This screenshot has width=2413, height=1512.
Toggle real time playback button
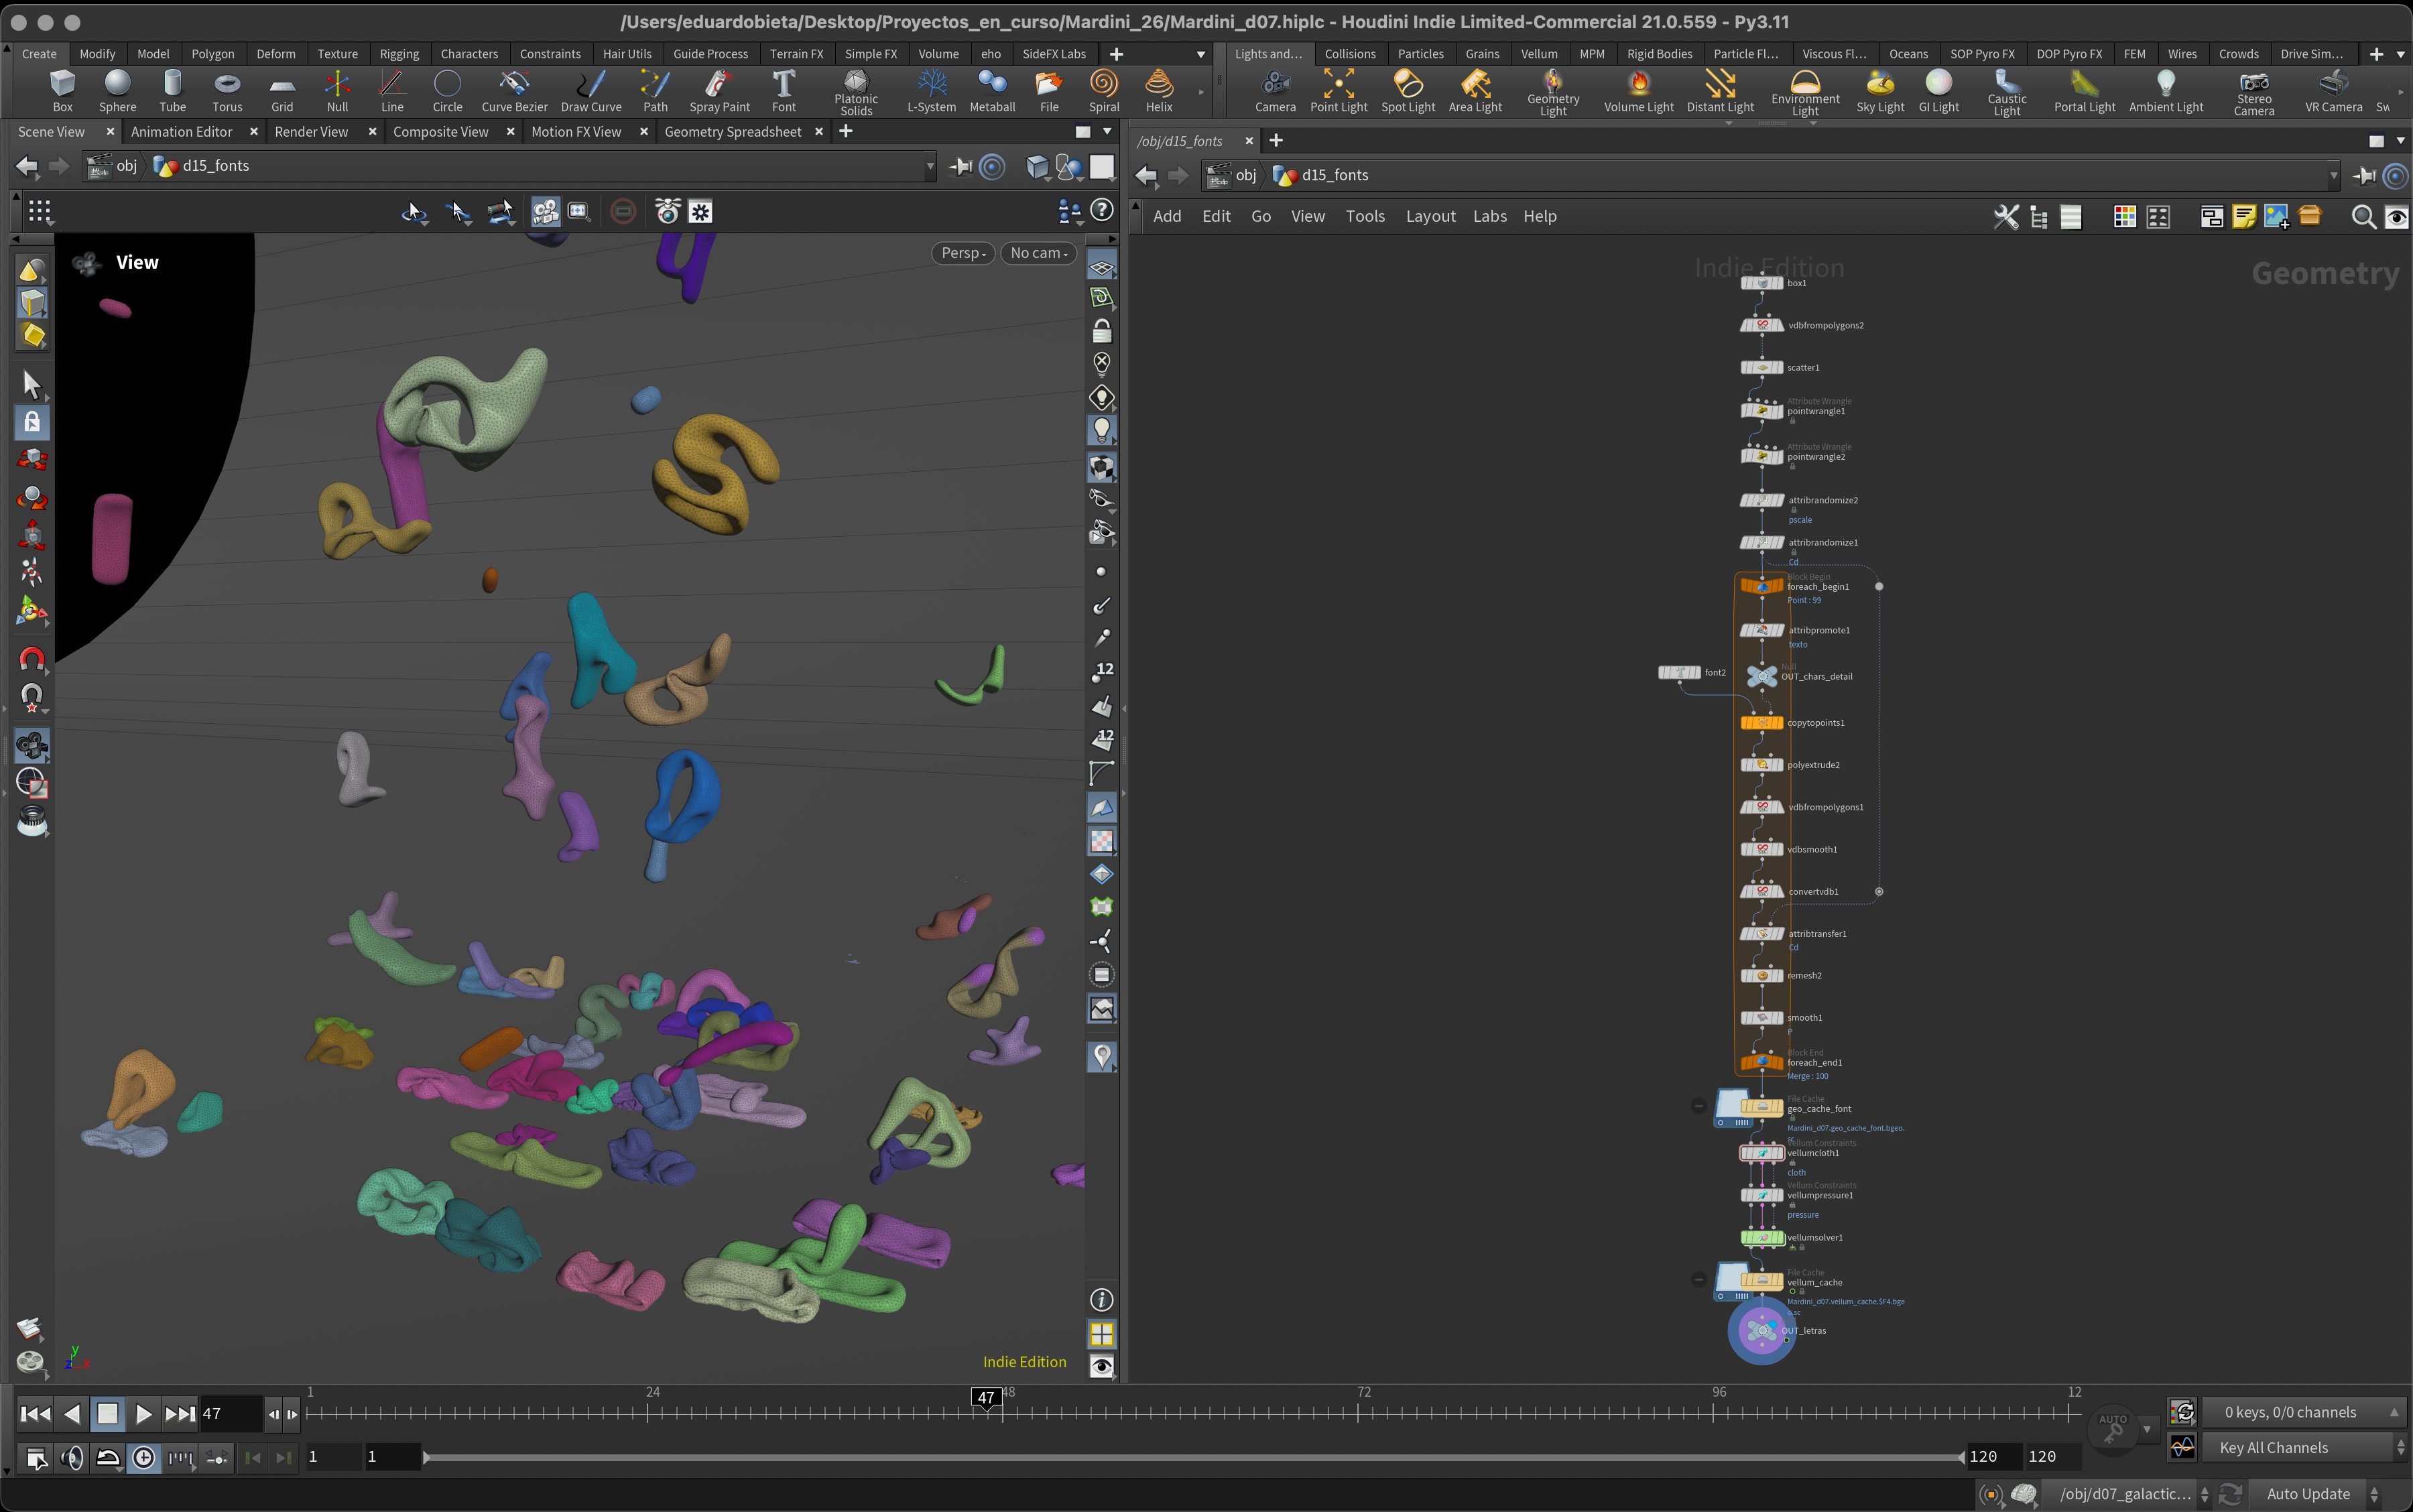pos(144,1458)
